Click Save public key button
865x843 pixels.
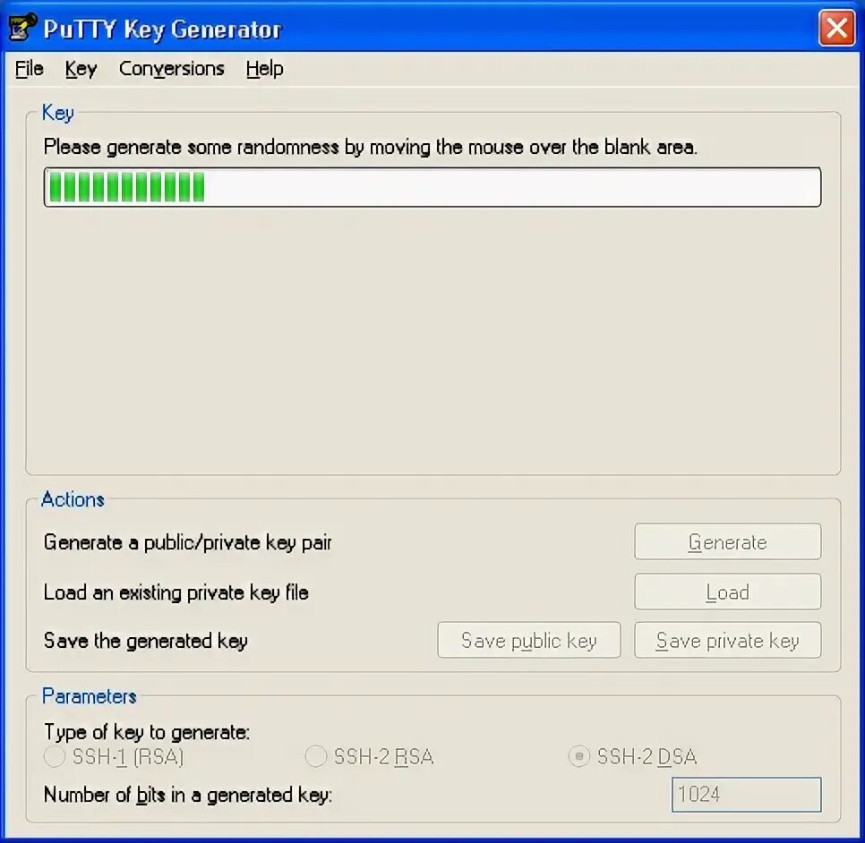529,640
